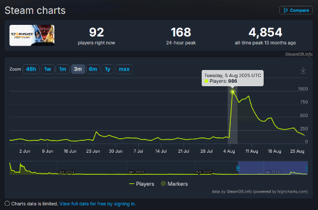Move the left navigator range handle
This screenshot has width=318, height=210.
pos(238,168)
